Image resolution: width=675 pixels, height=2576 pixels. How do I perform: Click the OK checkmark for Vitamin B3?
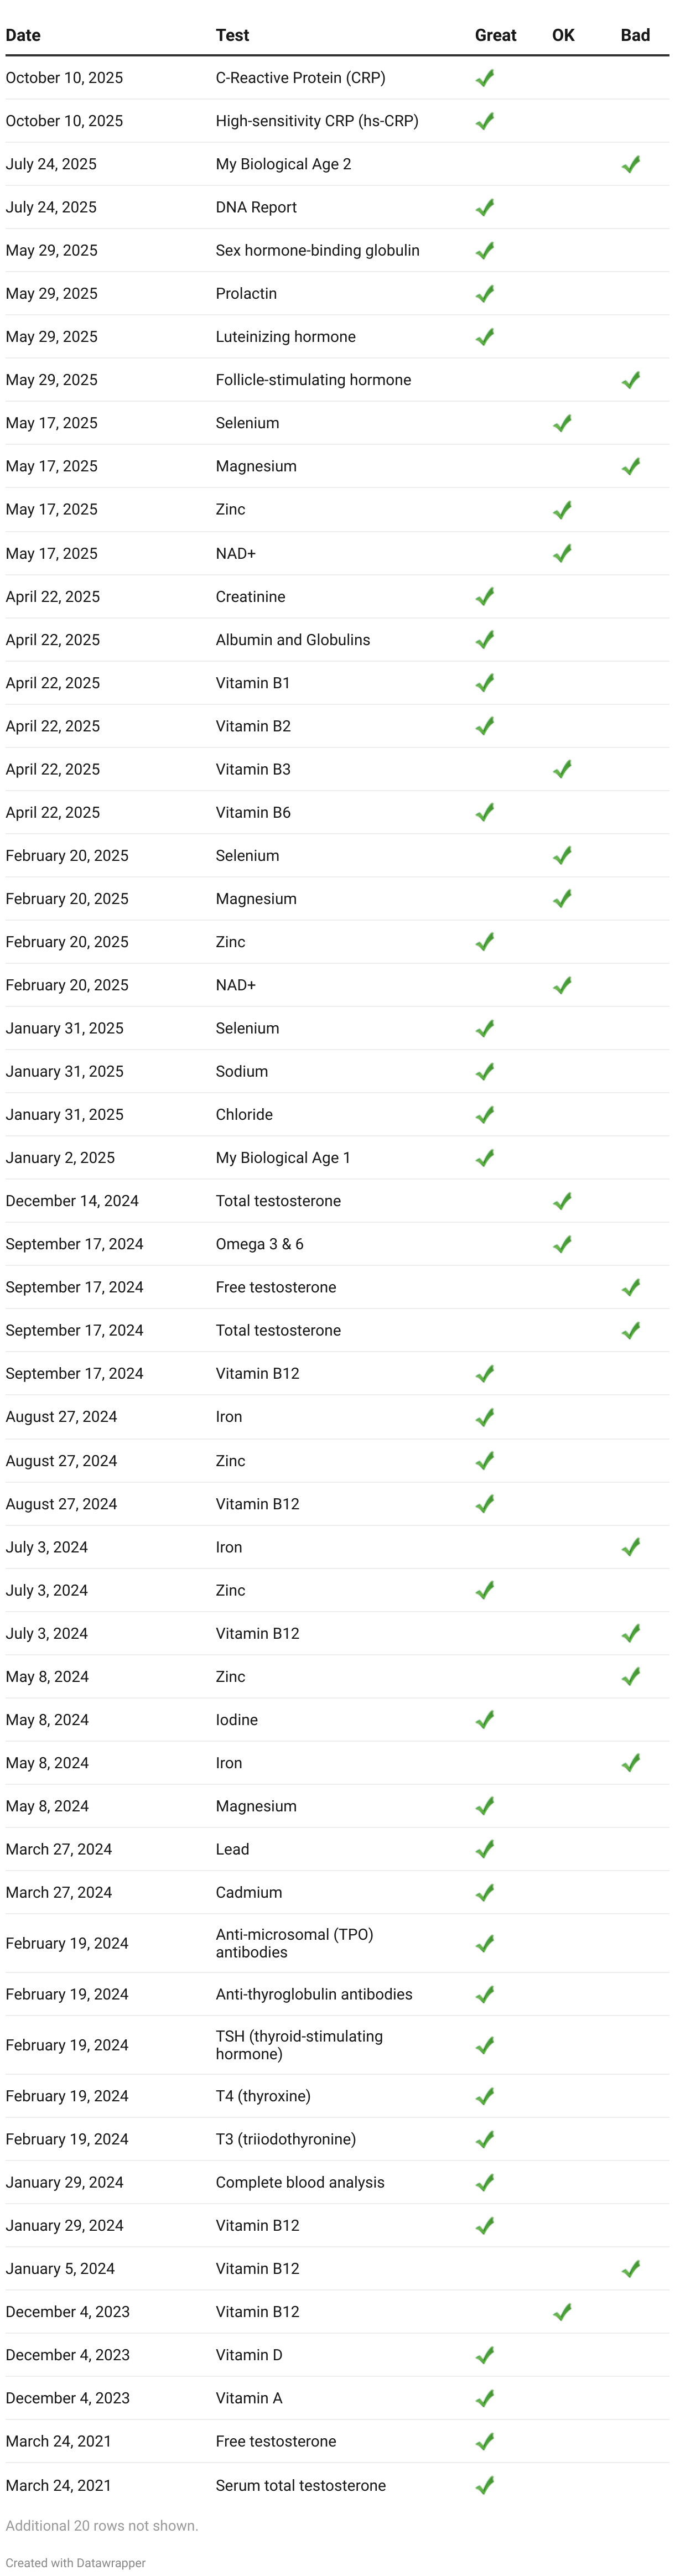pos(562,769)
